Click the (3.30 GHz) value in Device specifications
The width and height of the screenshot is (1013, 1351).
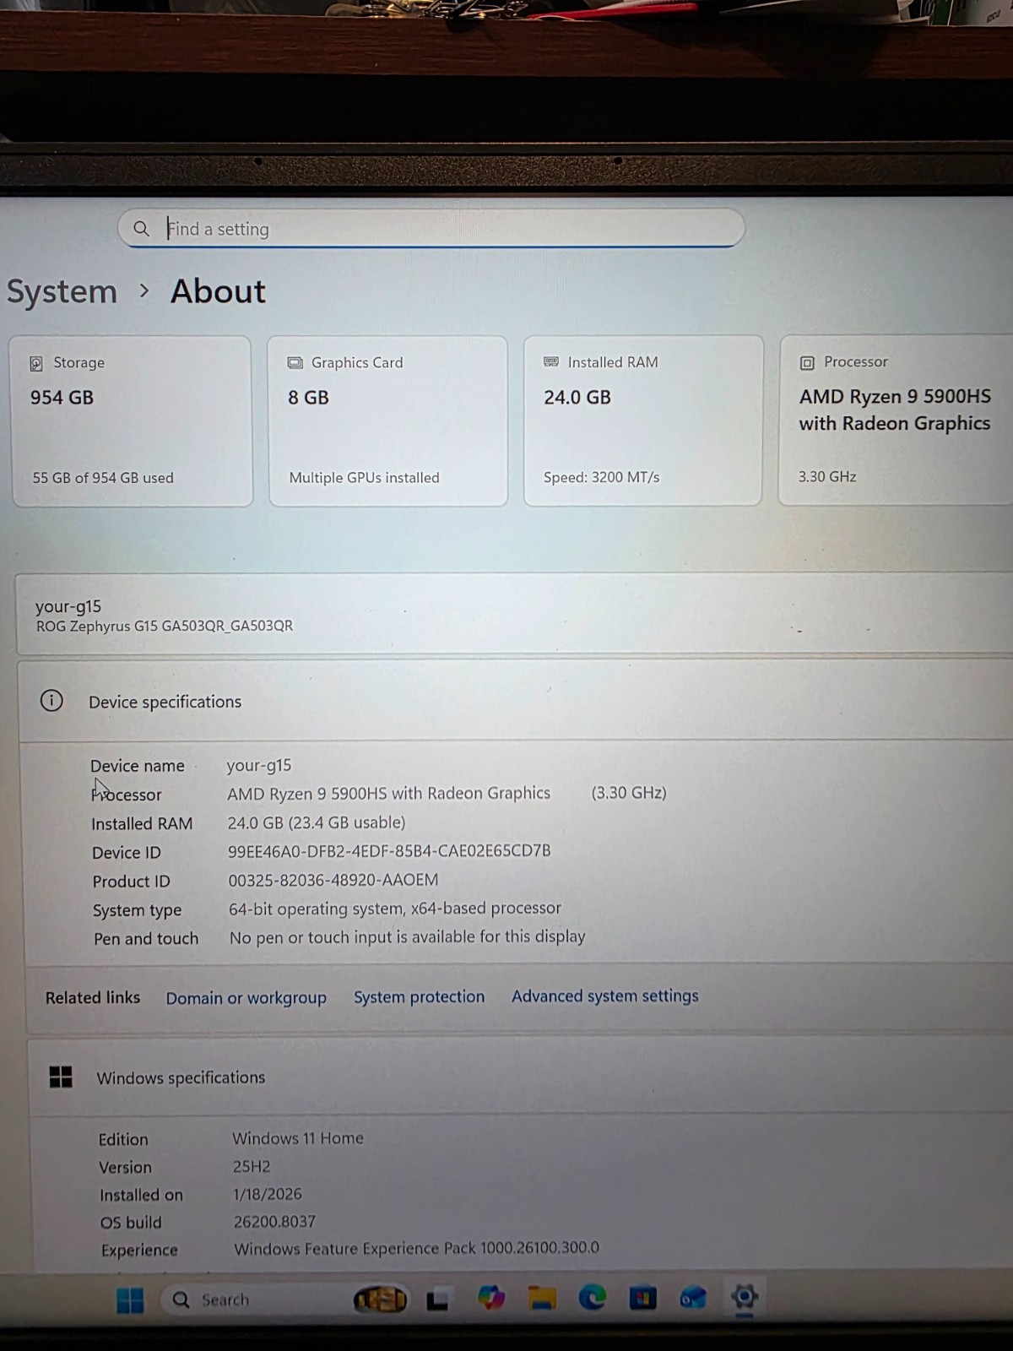pyautogui.click(x=629, y=793)
